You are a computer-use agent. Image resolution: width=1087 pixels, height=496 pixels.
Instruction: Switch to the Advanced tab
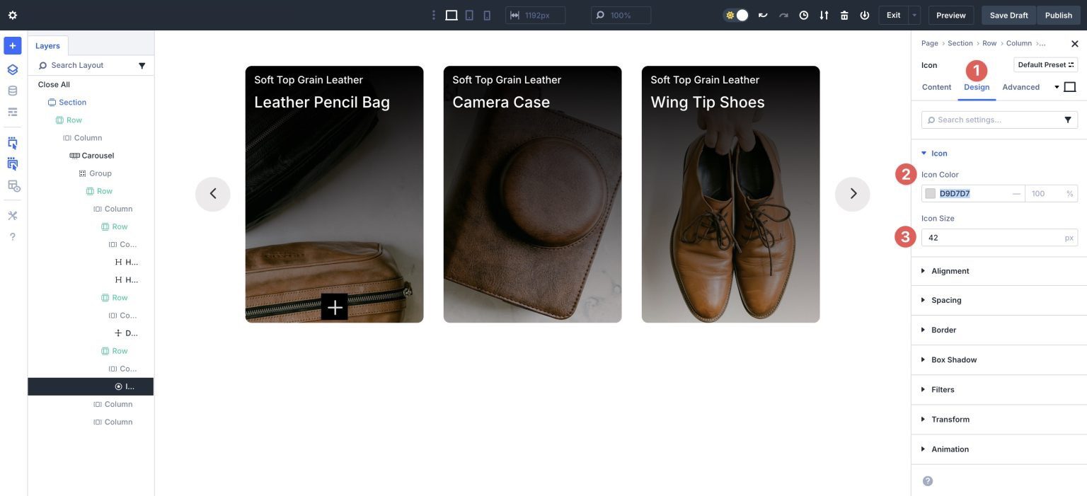pyautogui.click(x=1021, y=87)
